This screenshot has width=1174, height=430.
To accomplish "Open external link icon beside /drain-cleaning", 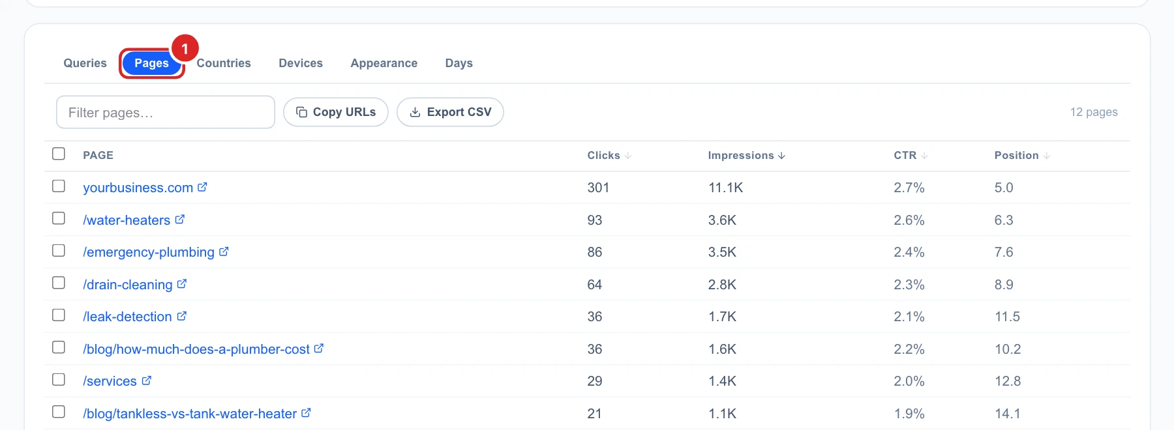I will (182, 284).
